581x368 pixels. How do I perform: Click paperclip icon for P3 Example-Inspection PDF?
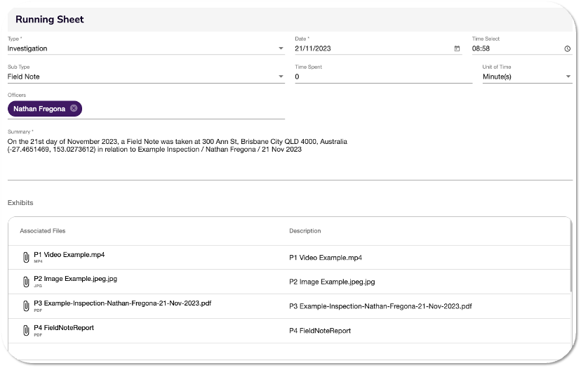coord(26,305)
